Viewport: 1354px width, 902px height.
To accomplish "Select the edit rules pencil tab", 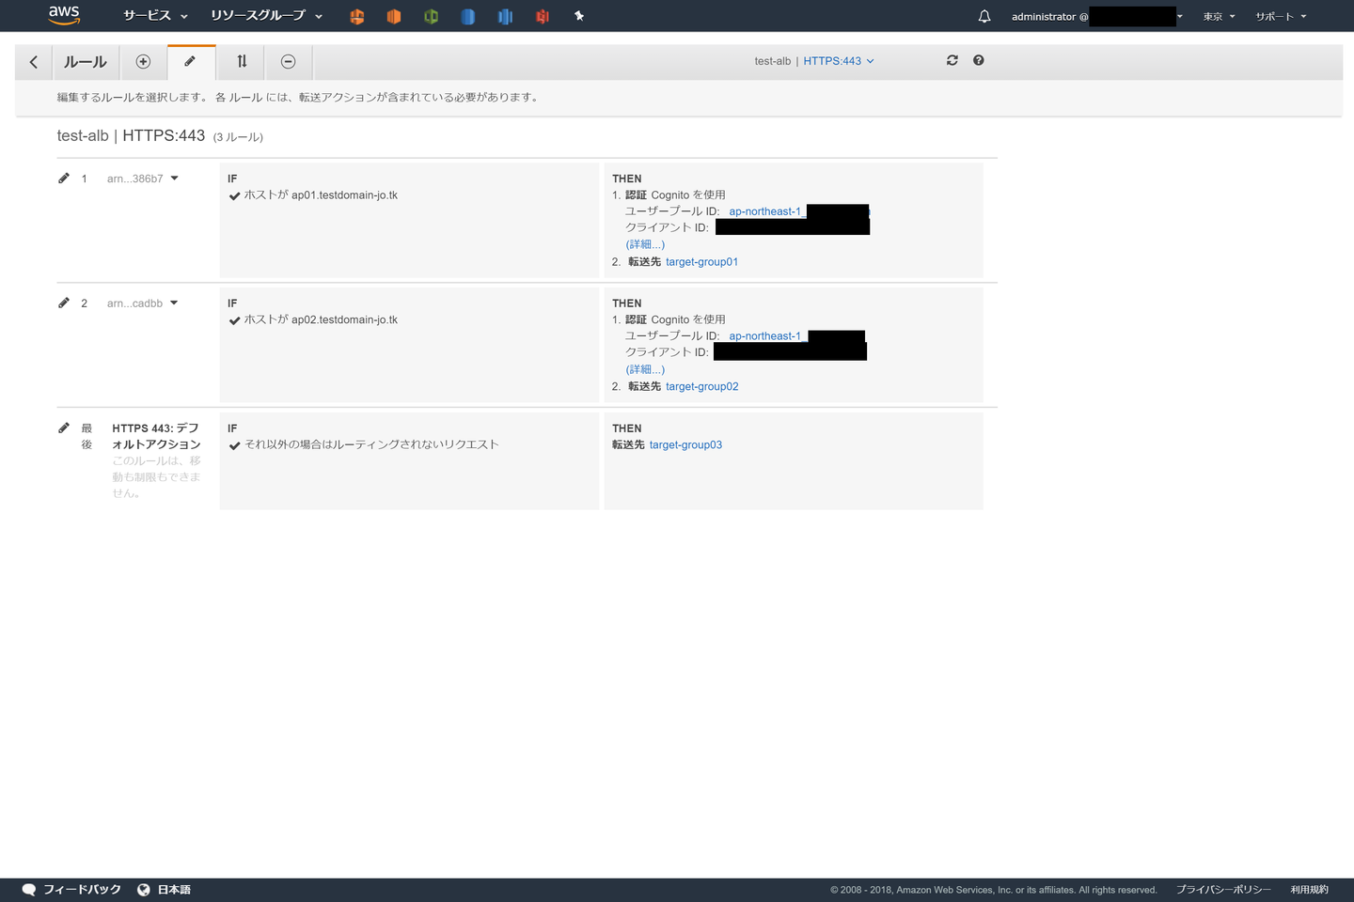I will pyautogui.click(x=190, y=62).
